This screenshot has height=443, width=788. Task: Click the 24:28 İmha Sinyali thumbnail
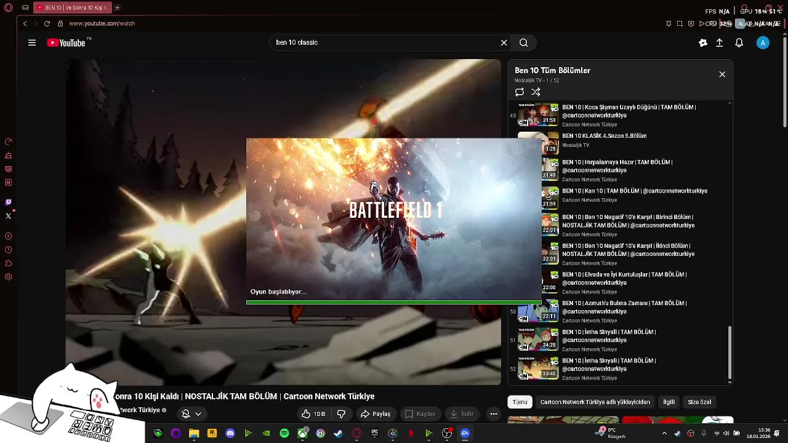pyautogui.click(x=538, y=340)
